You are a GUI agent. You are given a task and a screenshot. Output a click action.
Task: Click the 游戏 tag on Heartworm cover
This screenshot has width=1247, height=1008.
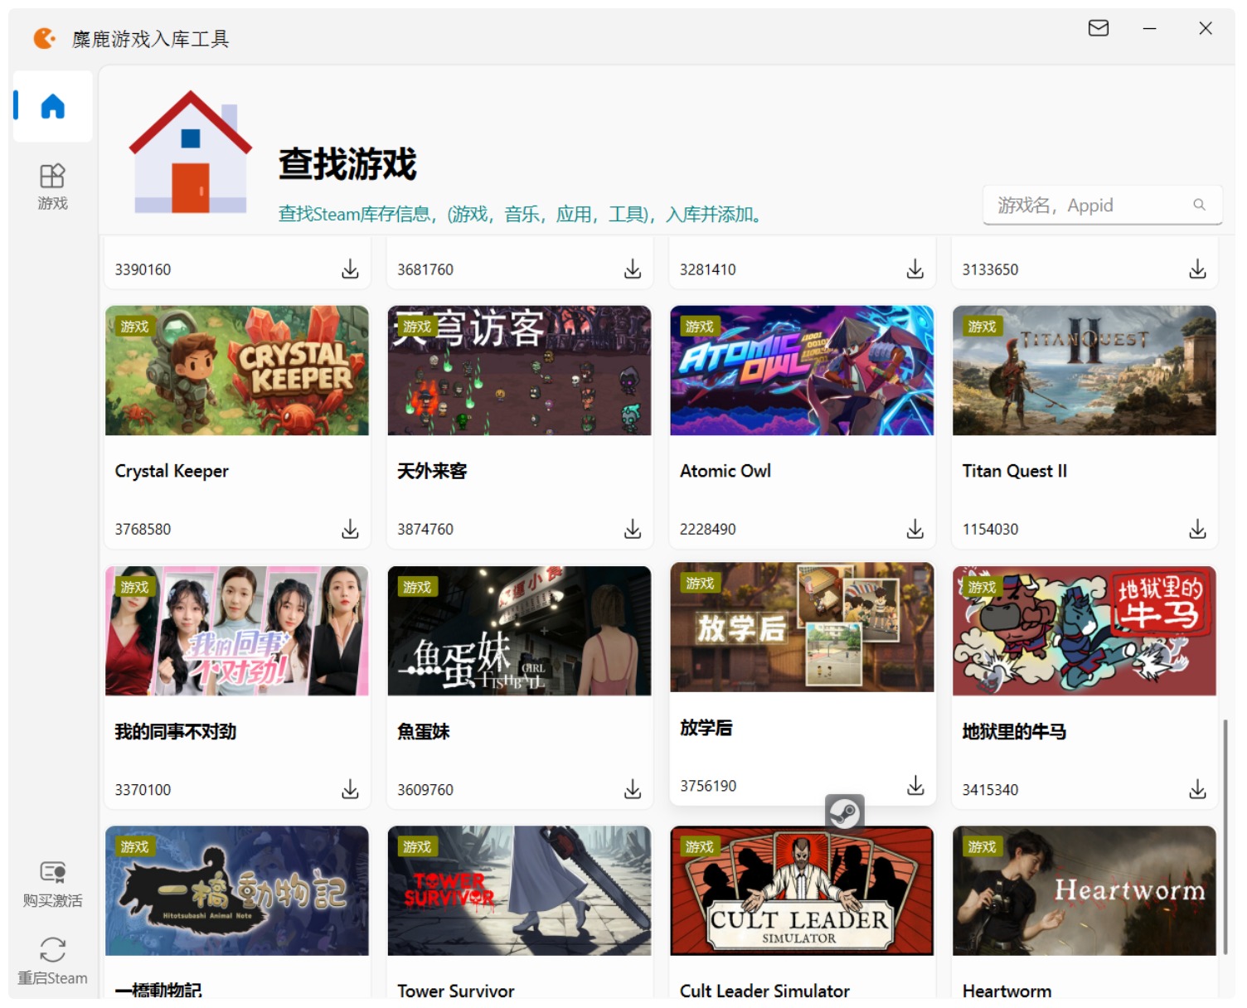click(x=982, y=846)
